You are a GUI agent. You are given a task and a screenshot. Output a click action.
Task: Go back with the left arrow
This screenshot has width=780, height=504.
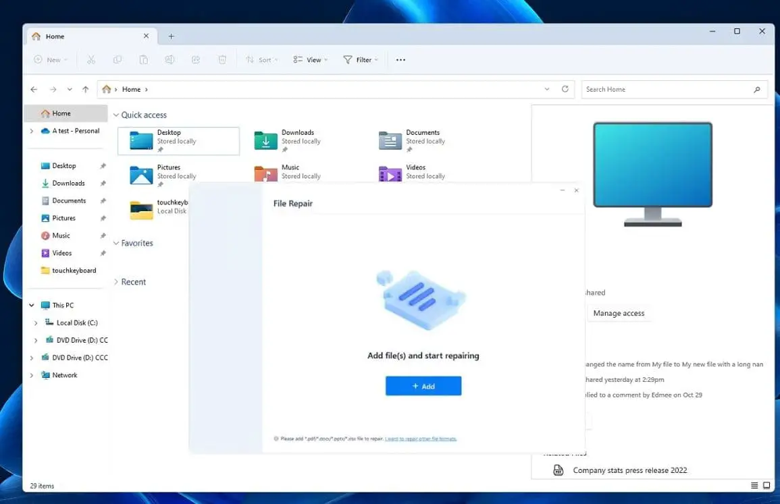pyautogui.click(x=34, y=90)
